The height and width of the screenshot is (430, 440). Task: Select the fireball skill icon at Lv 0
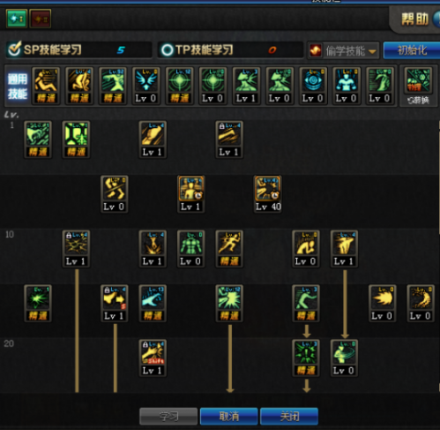(x=382, y=304)
